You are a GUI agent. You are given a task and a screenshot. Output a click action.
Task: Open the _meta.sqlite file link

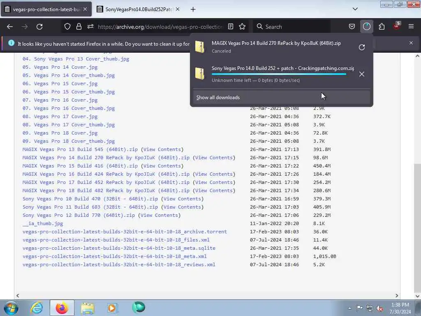[119, 248]
